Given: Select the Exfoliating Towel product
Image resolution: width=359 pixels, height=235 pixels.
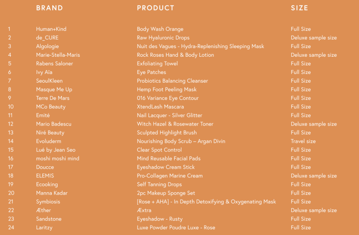Looking at the screenshot, I should (x=157, y=63).
